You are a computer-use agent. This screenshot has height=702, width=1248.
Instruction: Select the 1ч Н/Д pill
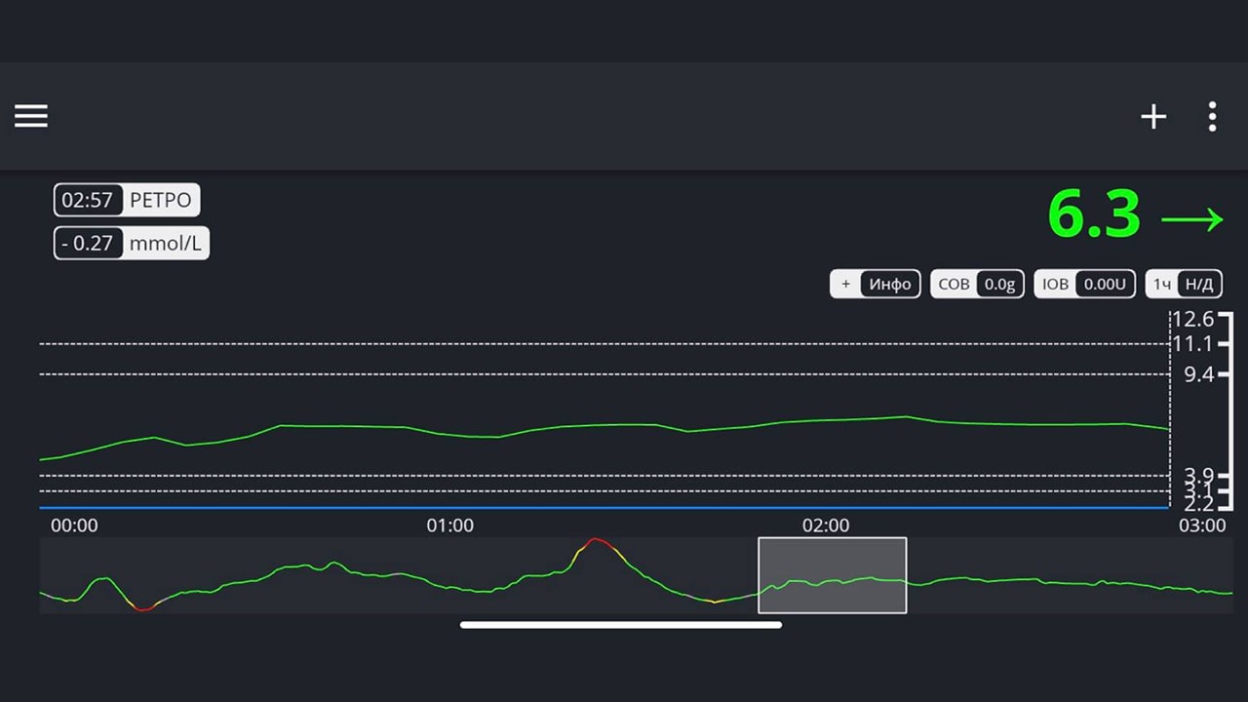pyautogui.click(x=1184, y=284)
